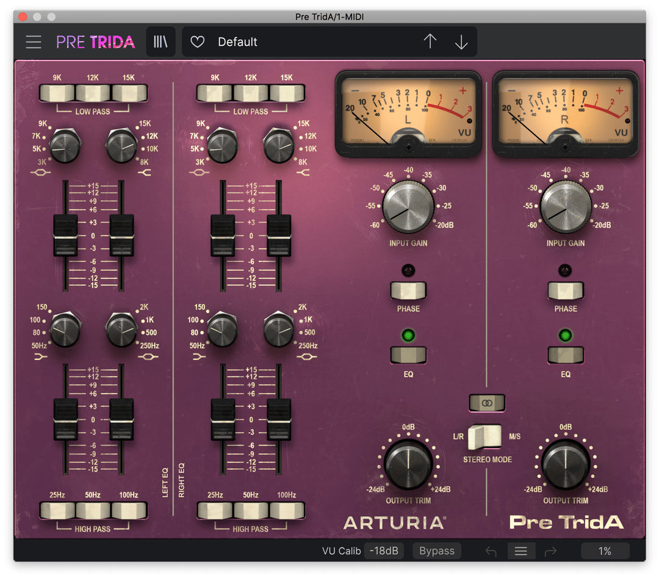Enable Left EQ 25Hz high pass button

(57, 510)
